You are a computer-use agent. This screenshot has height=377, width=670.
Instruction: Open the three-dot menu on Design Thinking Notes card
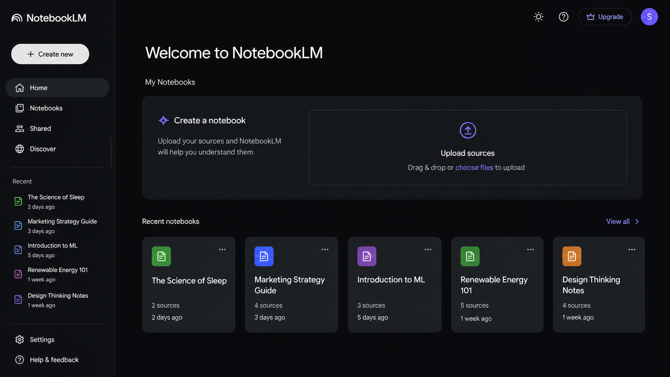[632, 249]
